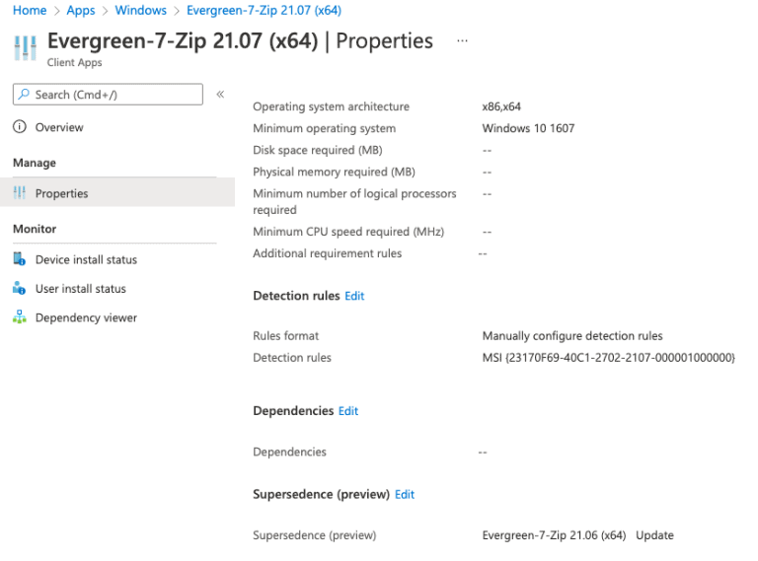Open Dependency viewer menu item
Image resolution: width=758 pixels, height=561 pixels.
click(x=86, y=317)
